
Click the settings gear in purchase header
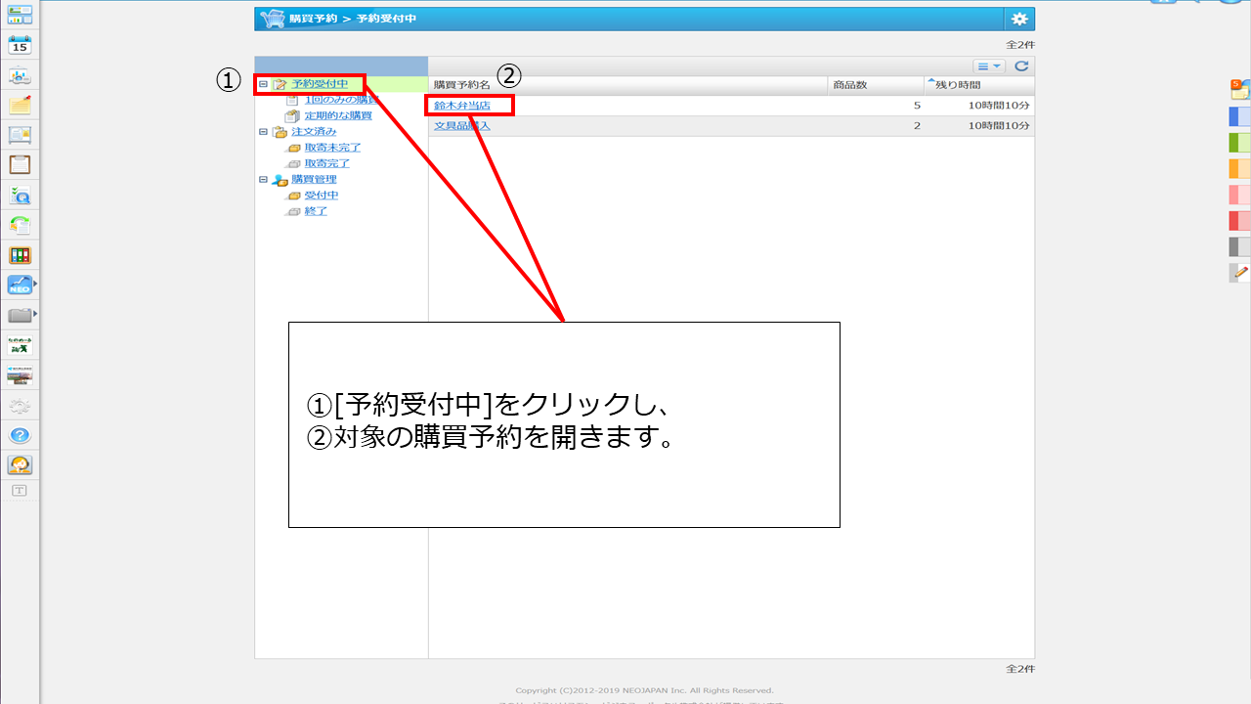tap(1019, 19)
